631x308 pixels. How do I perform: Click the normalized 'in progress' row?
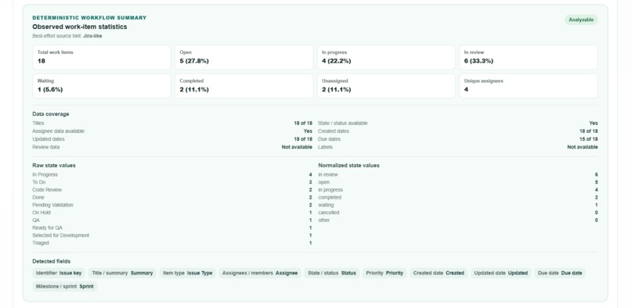coord(458,190)
